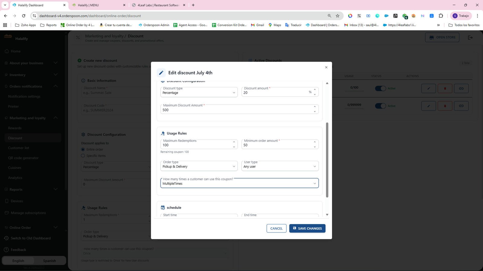
Task: Bookmark this page with the star icon
Action: pyautogui.click(x=337, y=16)
